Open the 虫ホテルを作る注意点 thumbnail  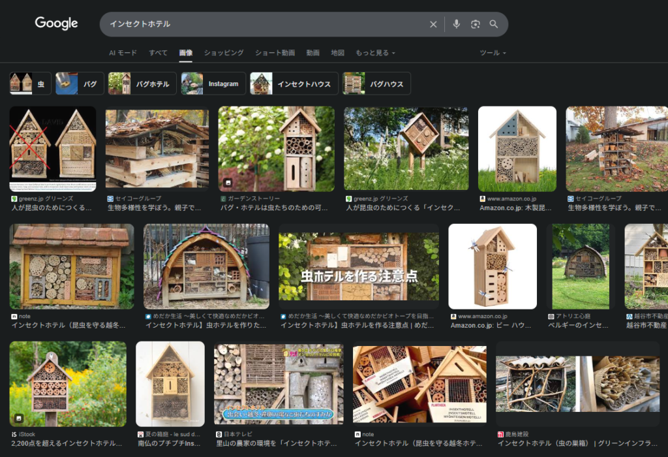click(x=359, y=266)
